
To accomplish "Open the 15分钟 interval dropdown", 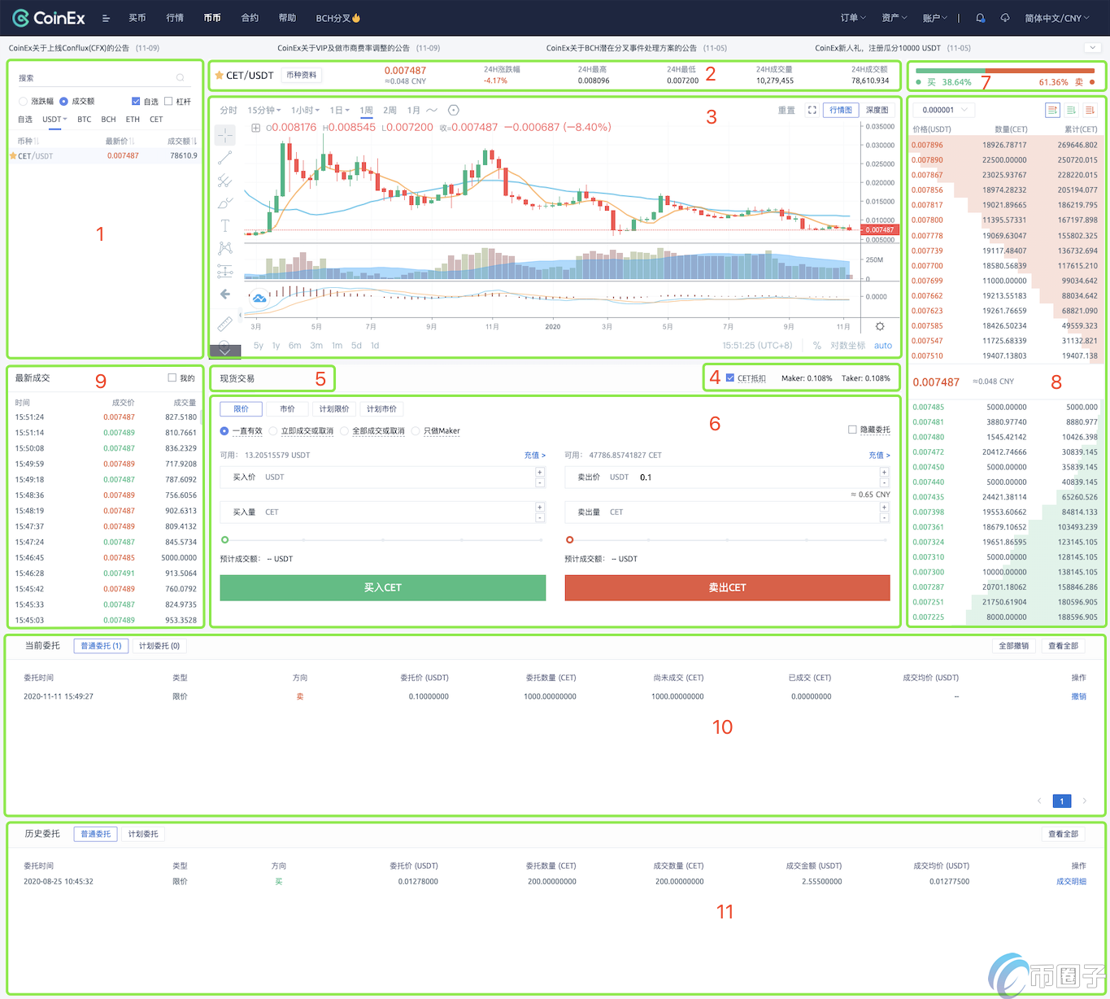I will tap(264, 110).
